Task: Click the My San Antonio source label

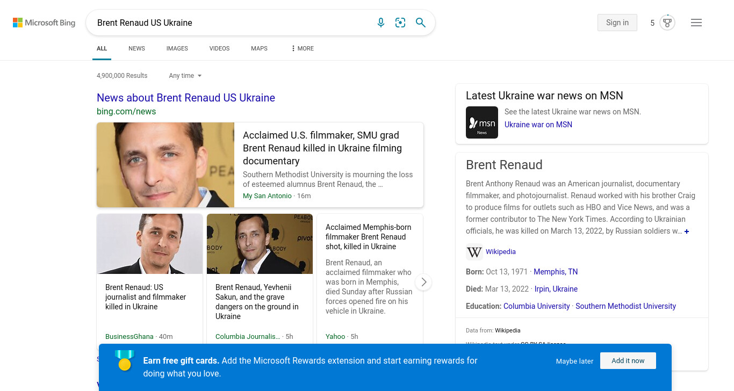Action: [267, 196]
